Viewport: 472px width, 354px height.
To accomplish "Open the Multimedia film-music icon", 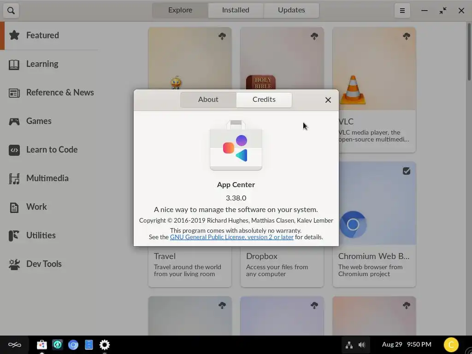I will [14, 178].
